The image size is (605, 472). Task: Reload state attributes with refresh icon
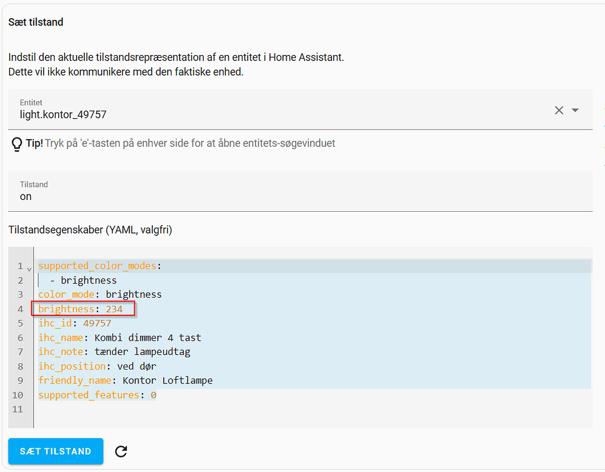point(121,452)
